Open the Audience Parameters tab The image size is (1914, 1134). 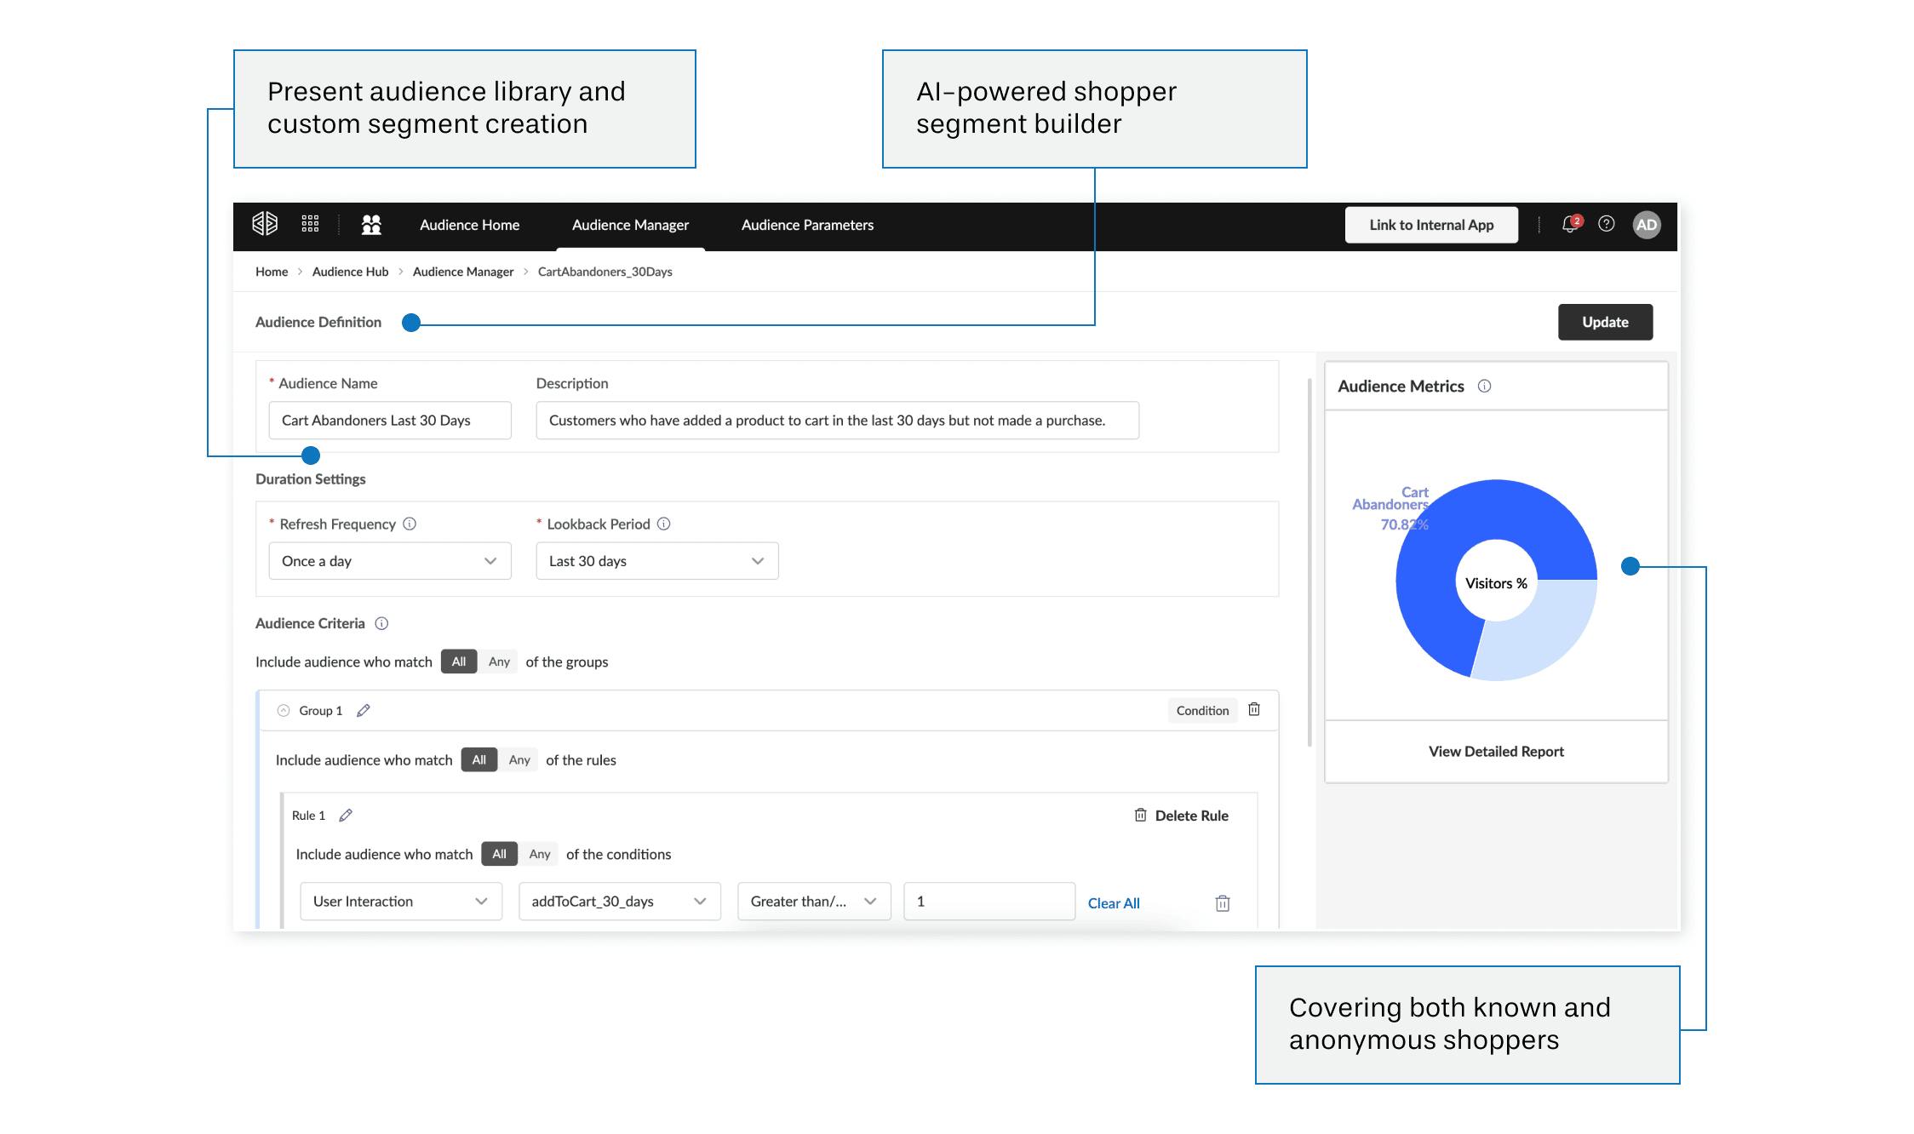pos(807,225)
